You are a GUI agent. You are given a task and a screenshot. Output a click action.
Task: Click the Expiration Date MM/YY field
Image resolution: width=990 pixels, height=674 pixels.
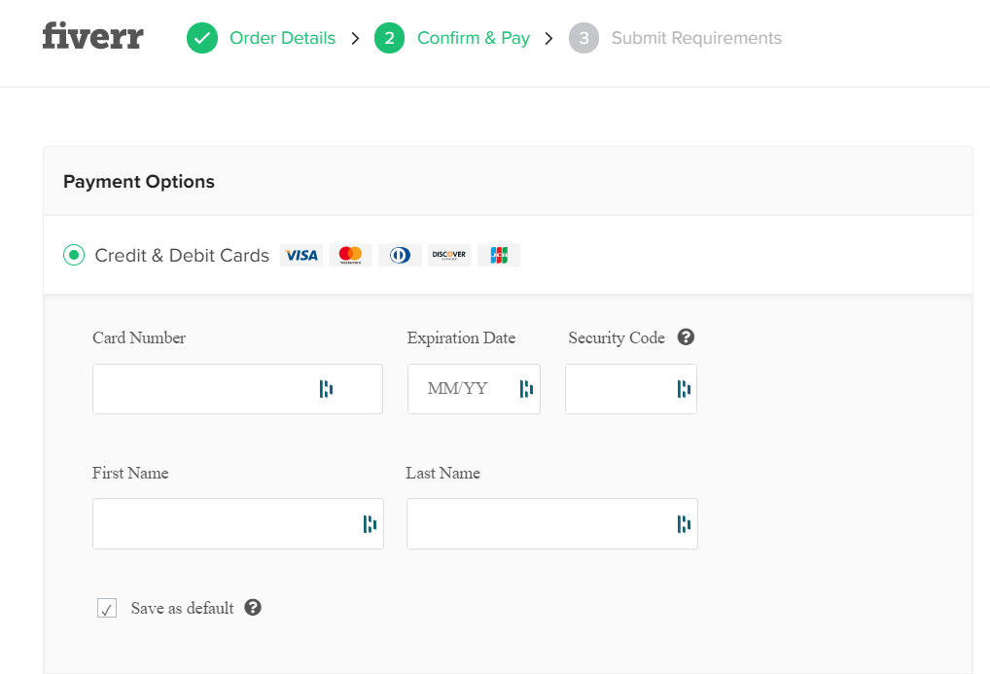(459, 389)
